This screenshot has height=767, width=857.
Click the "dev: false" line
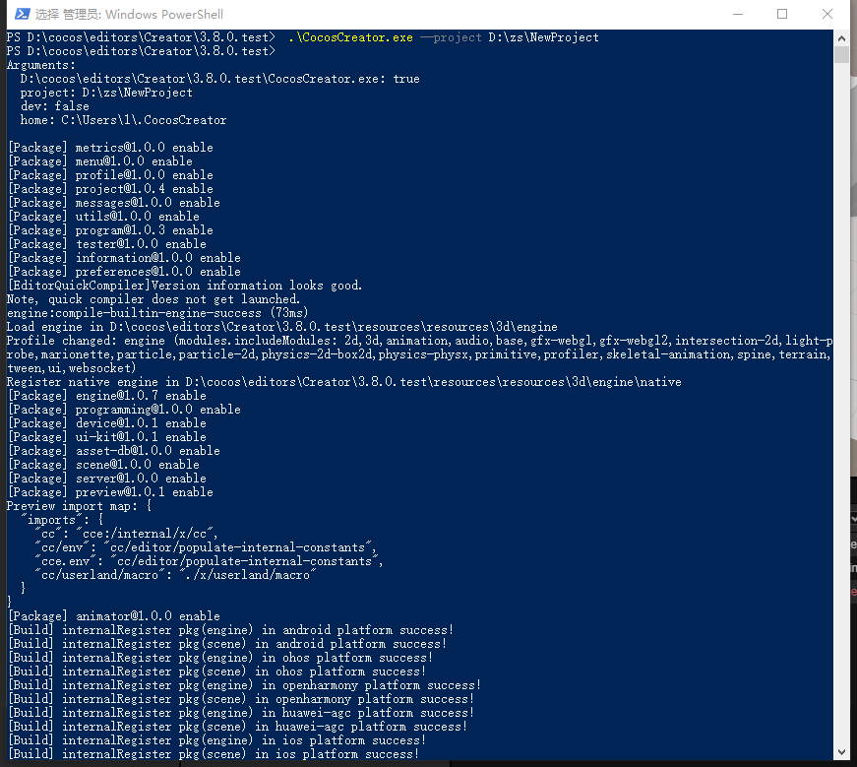[x=55, y=106]
